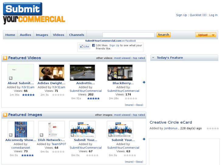Click next arrow in Featured Videos
Viewport: 221px width, 165px height.
tap(144, 82)
